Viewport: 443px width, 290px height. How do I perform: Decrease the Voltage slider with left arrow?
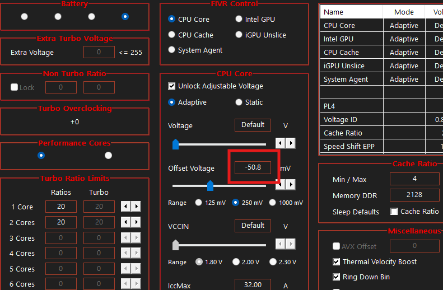[x=280, y=143]
